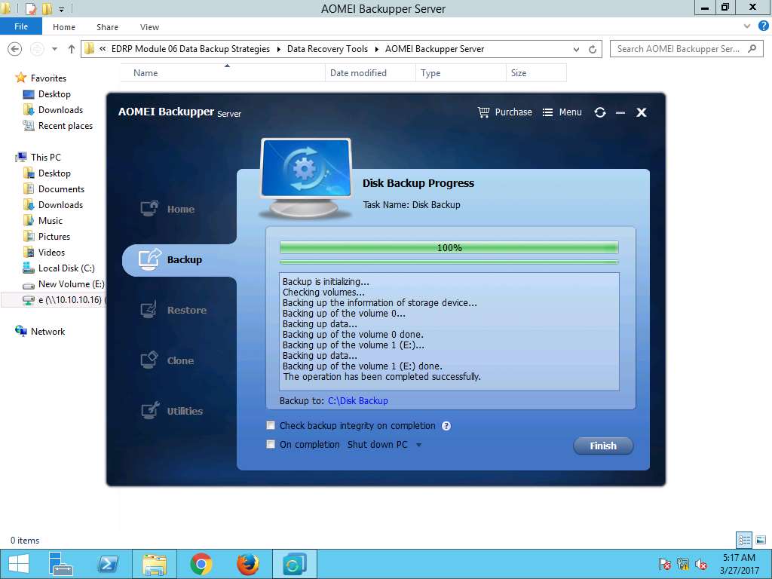Launch Google Chrome from taskbar
This screenshot has height=579, width=772.
201,564
